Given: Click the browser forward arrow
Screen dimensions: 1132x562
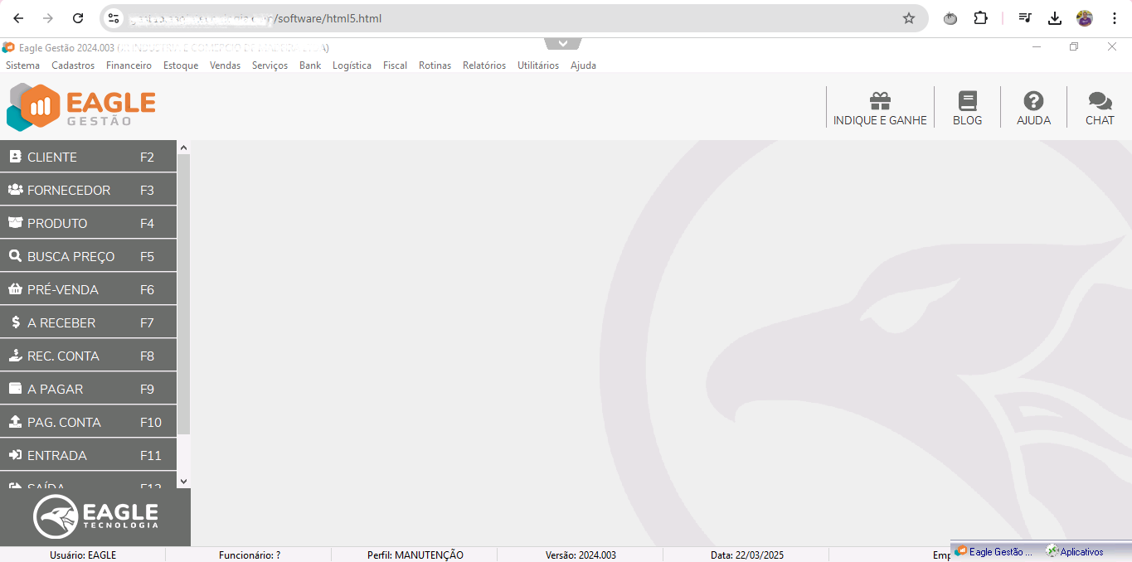Looking at the screenshot, I should (x=48, y=18).
